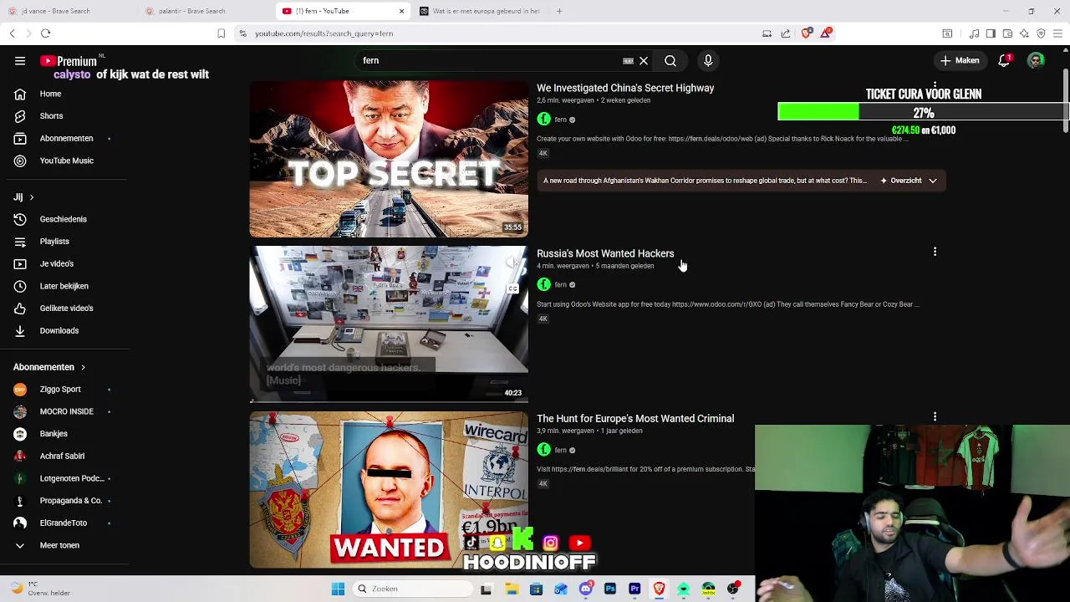Open ElGrandeToto channel subscription

pyautogui.click(x=64, y=523)
